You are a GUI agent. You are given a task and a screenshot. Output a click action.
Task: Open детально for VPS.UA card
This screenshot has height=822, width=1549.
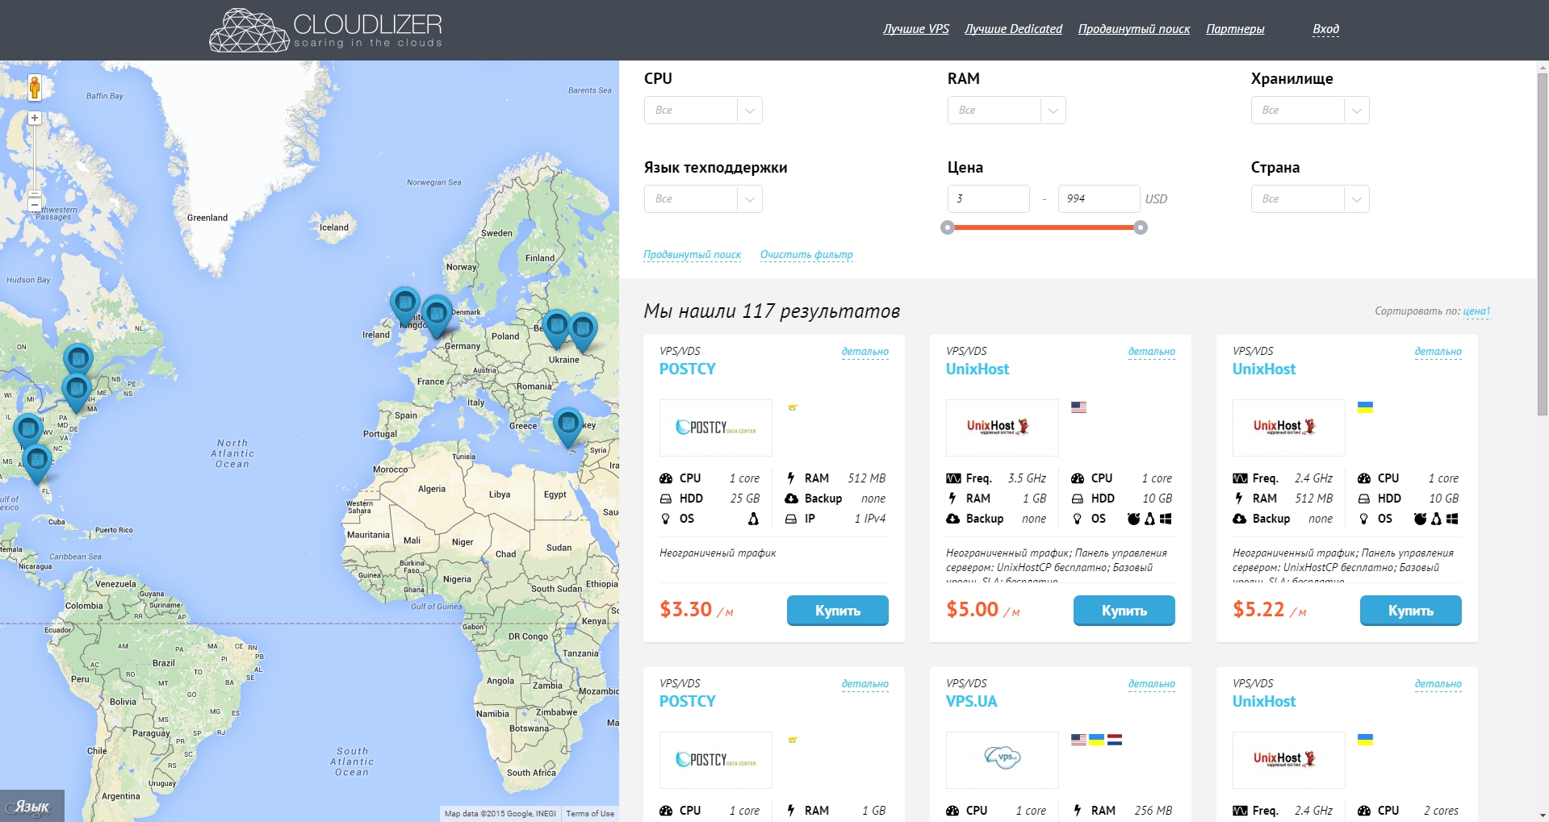[1151, 684]
